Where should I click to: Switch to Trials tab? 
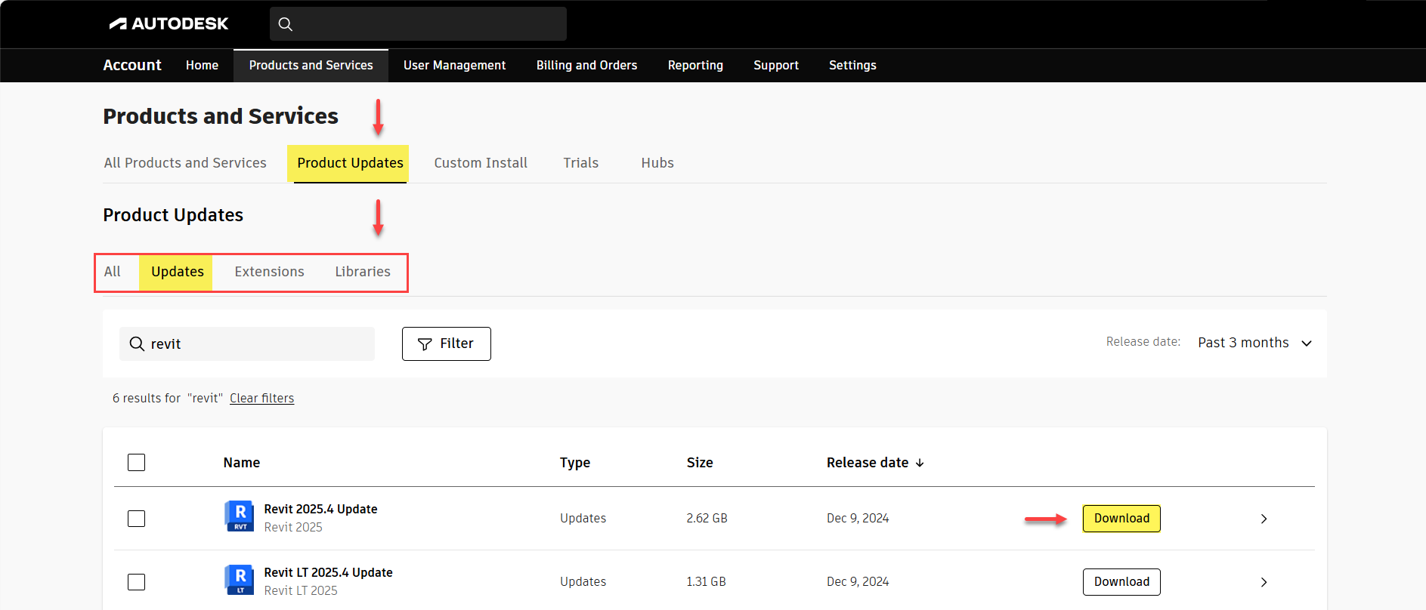[x=580, y=162]
